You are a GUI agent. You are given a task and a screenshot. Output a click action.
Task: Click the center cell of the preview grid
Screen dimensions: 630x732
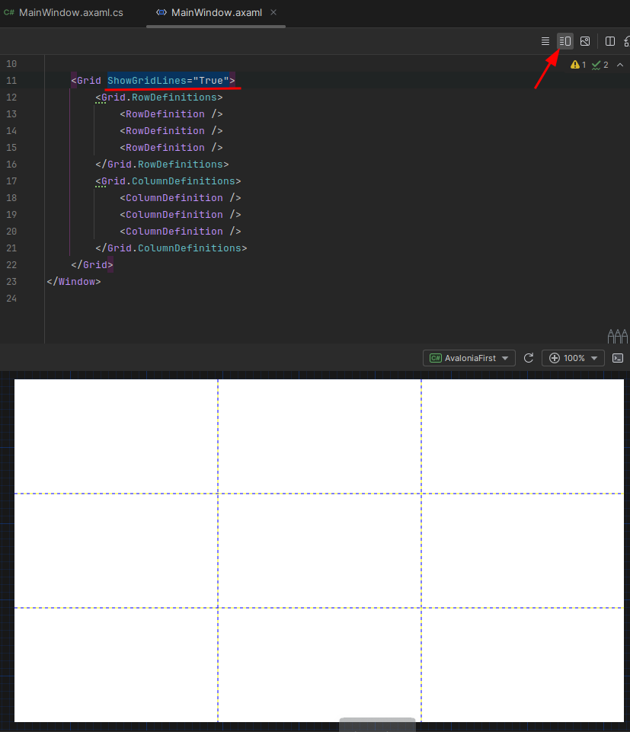319,550
